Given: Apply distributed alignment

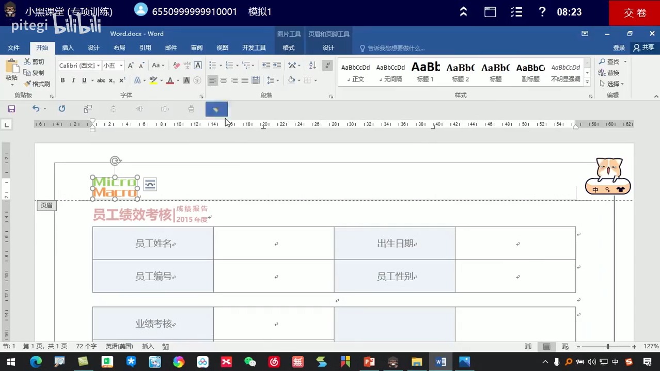Looking at the screenshot, I should pyautogui.click(x=256, y=80).
